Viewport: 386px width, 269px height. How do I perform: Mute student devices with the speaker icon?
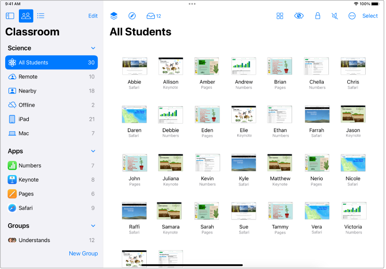[335, 16]
